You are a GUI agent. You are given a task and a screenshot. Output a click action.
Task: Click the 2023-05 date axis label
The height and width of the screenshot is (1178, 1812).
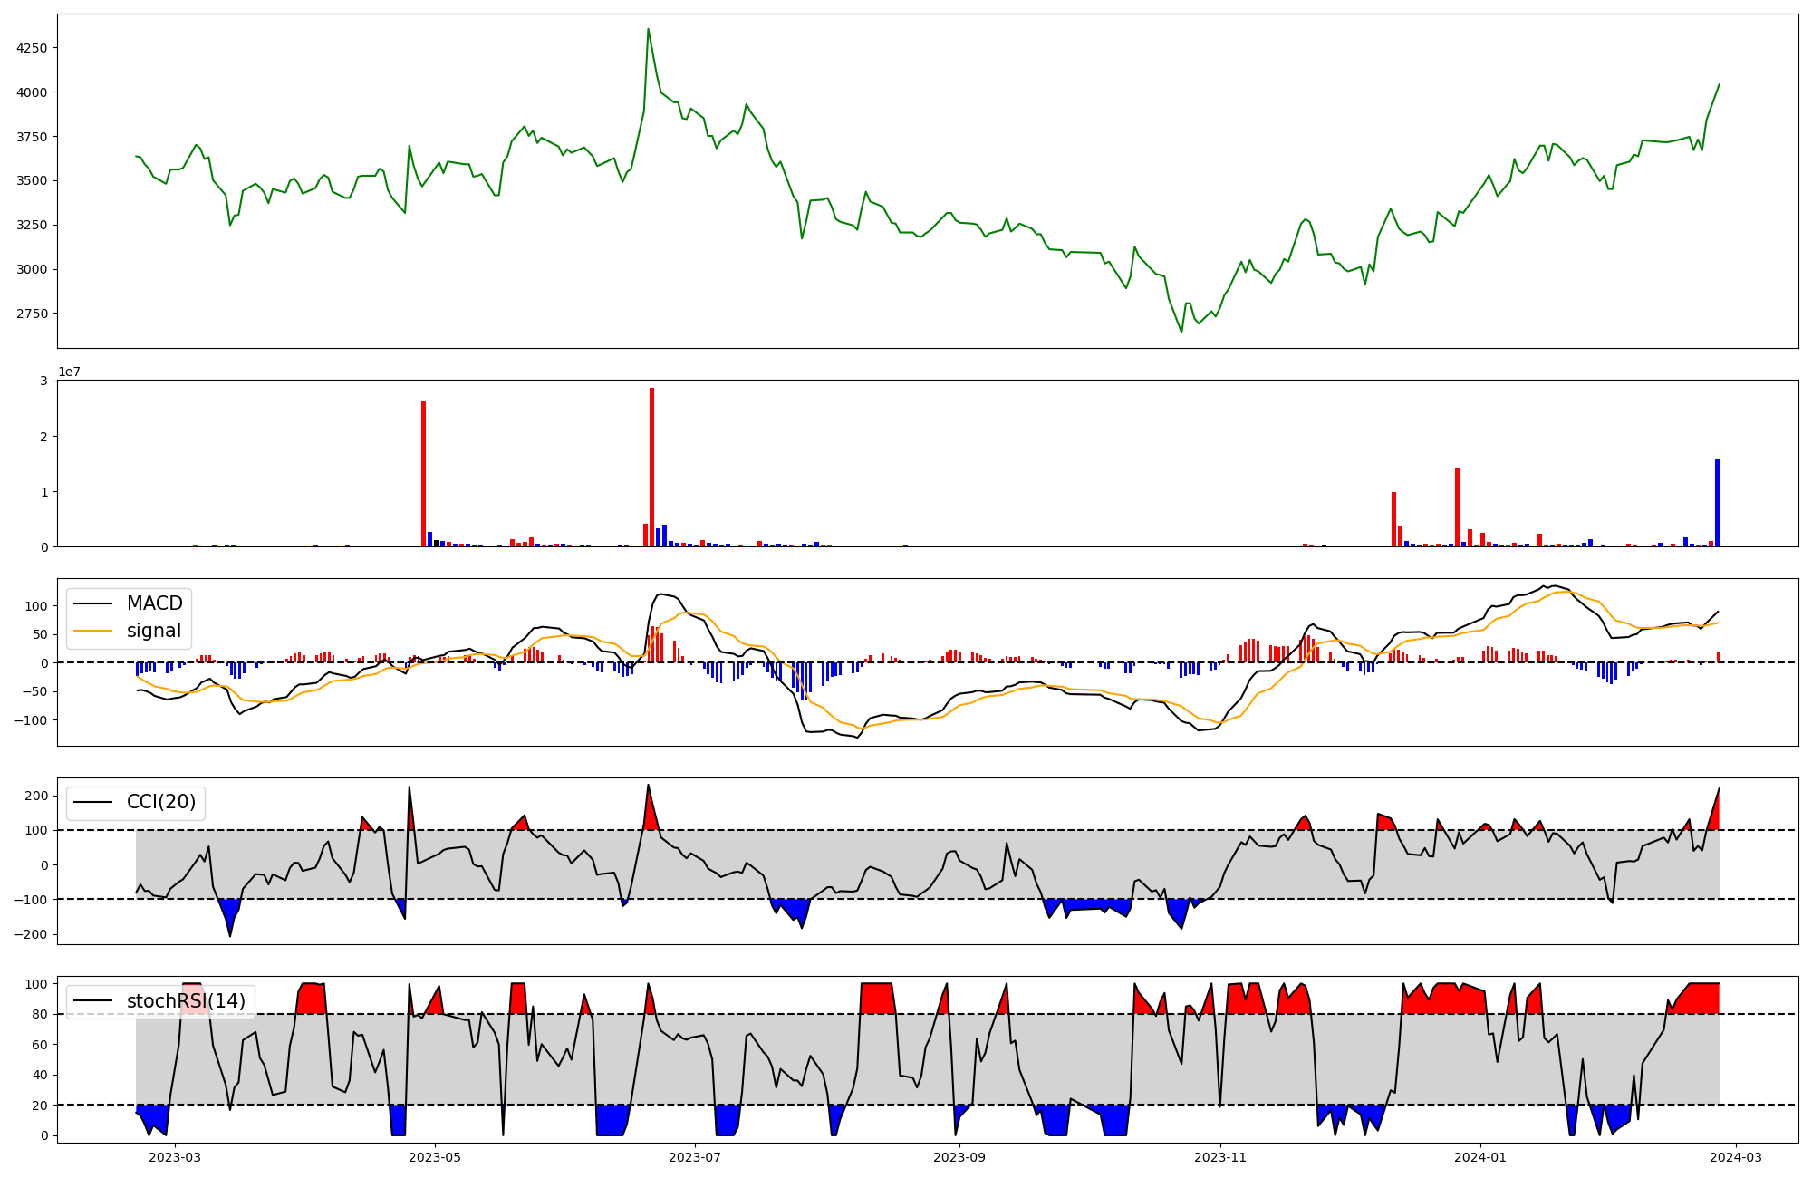436,1157
